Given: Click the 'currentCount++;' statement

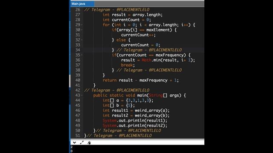Looking at the screenshot, I should (x=138, y=35).
